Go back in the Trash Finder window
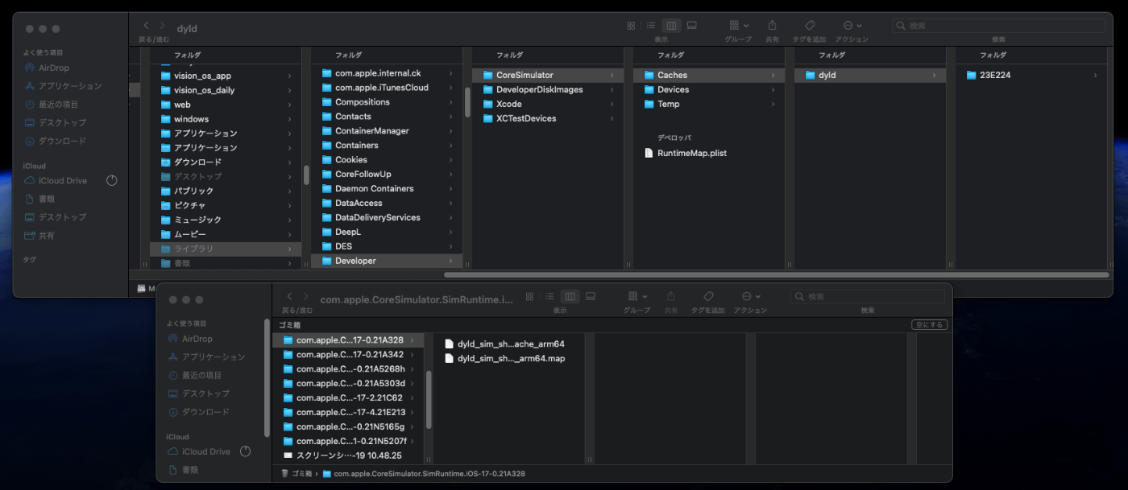The width and height of the screenshot is (1128, 490). point(289,297)
